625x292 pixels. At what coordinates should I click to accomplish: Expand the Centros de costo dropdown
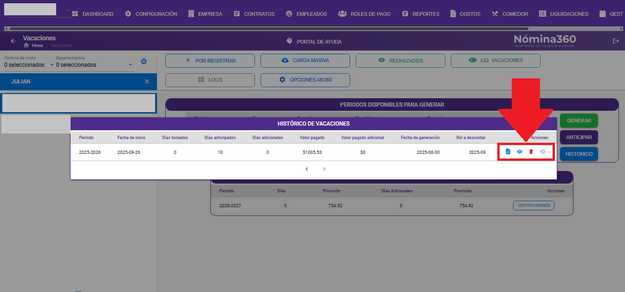pyautogui.click(x=29, y=64)
